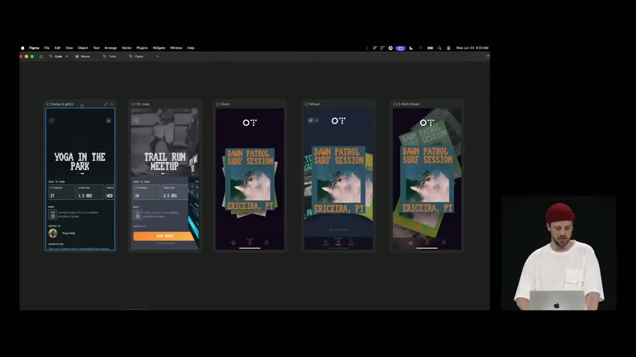Open the Widgets menu
Screen dimensions: 636x357
pyautogui.click(x=159, y=48)
